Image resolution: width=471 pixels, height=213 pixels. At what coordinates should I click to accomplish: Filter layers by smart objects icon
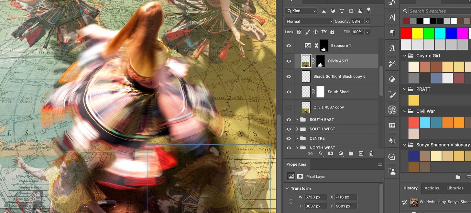(360, 11)
